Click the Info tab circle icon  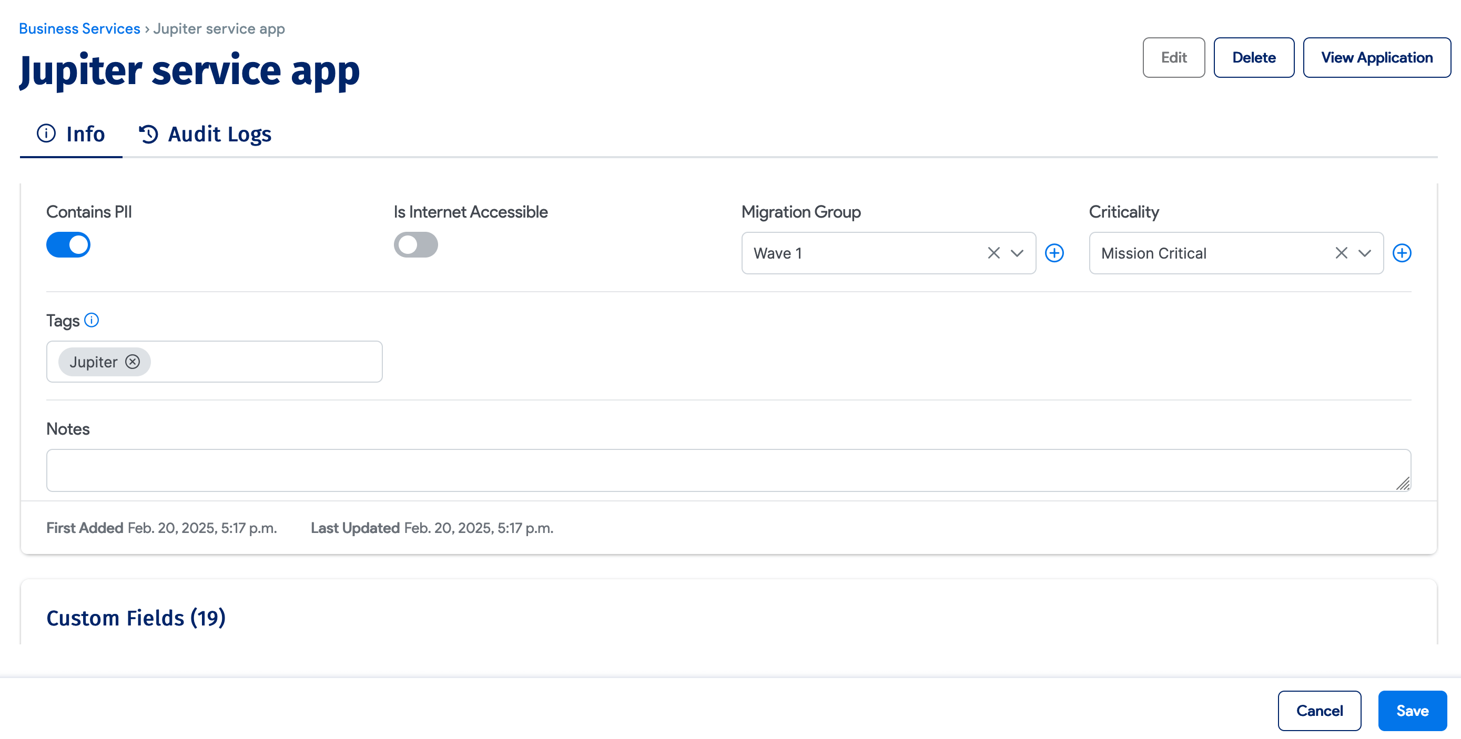click(x=46, y=134)
